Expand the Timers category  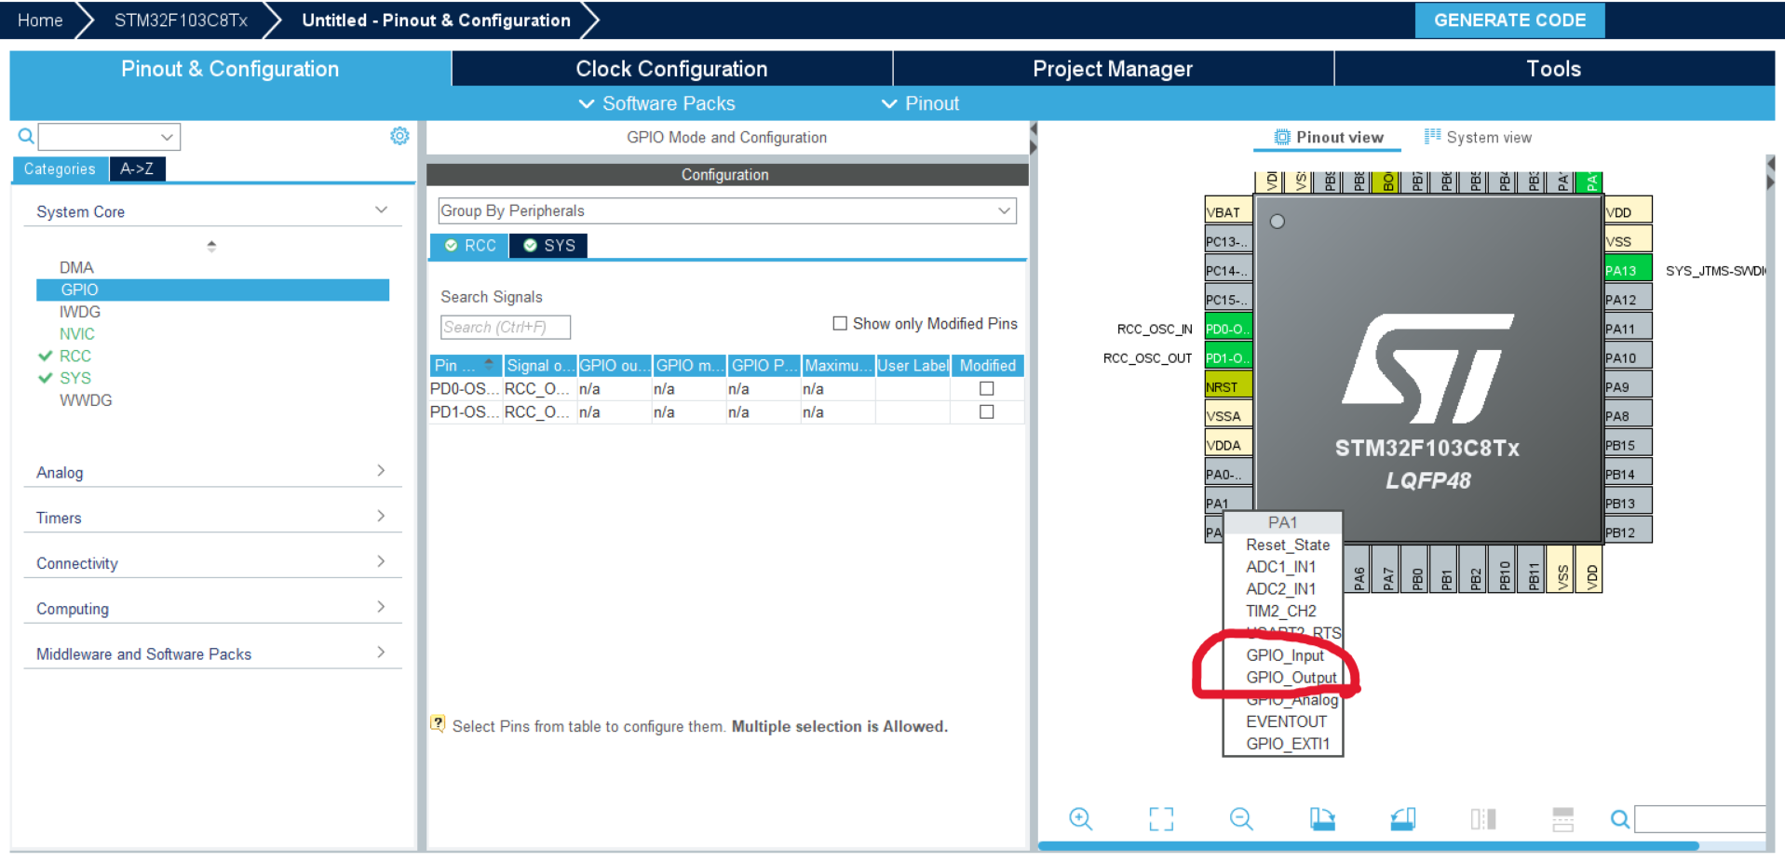(381, 516)
